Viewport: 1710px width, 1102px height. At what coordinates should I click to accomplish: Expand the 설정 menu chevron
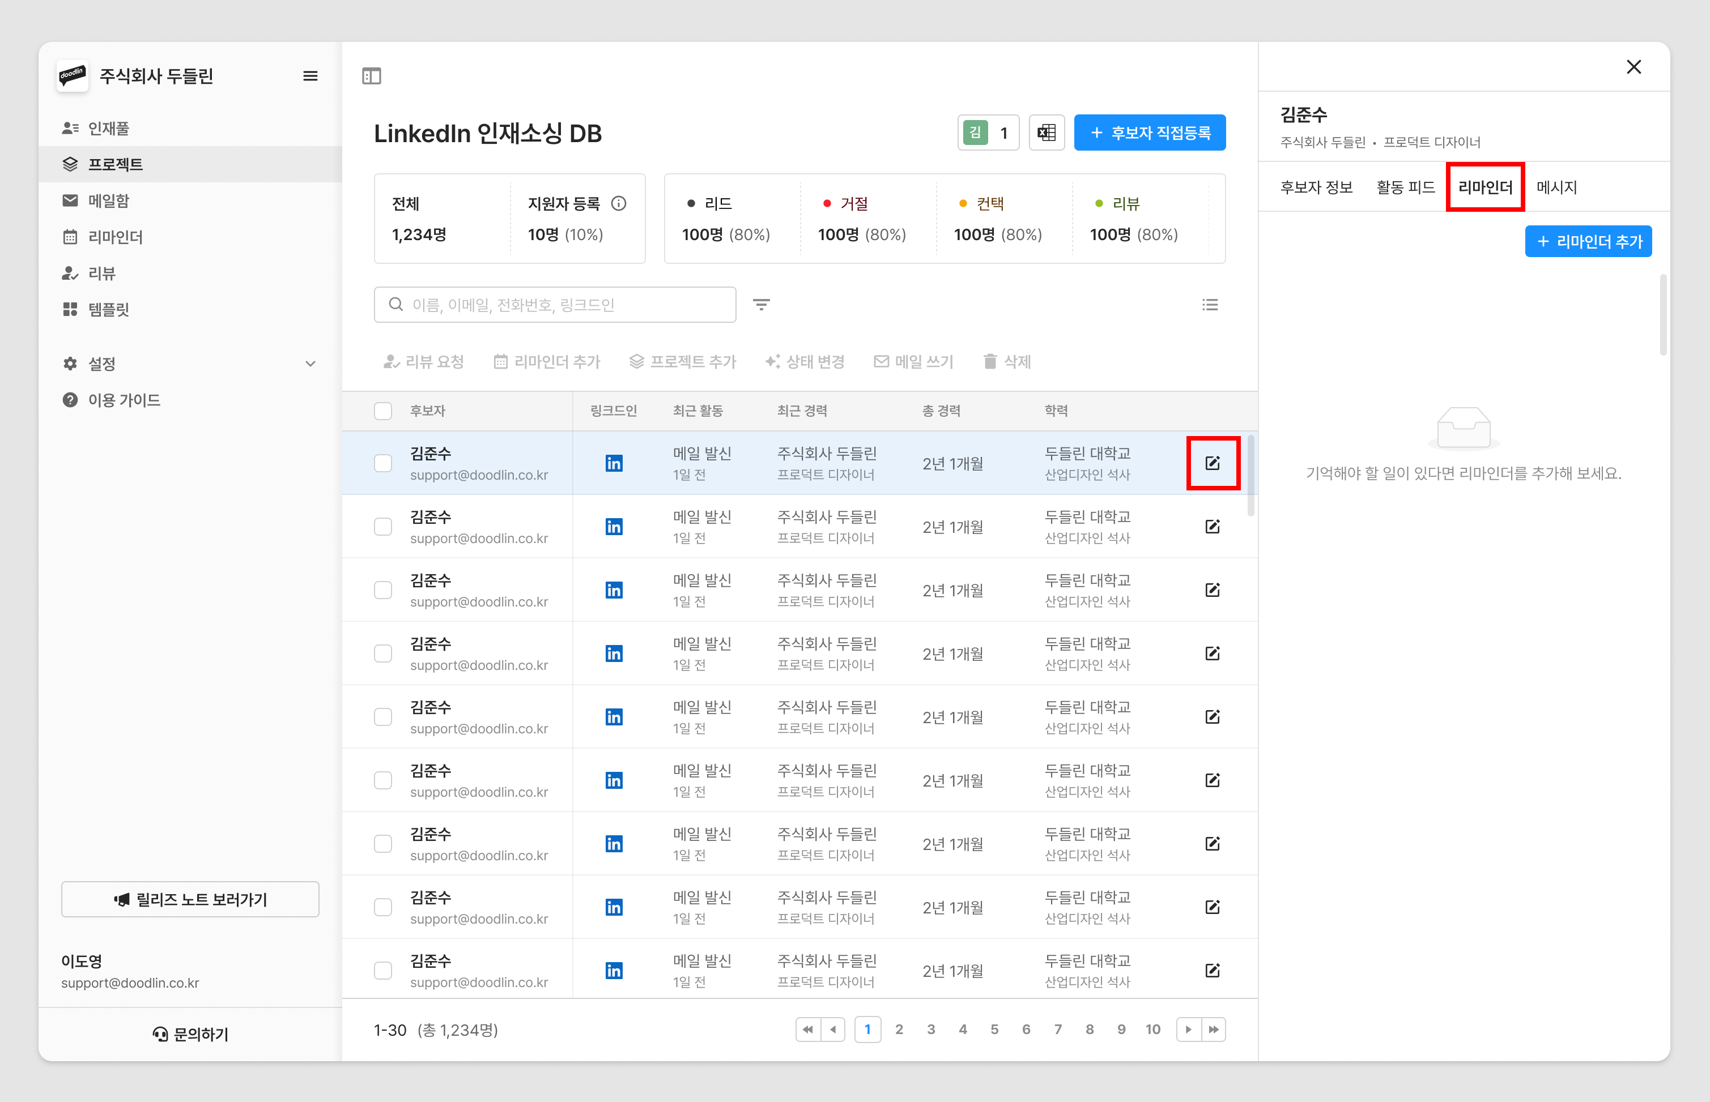click(310, 364)
